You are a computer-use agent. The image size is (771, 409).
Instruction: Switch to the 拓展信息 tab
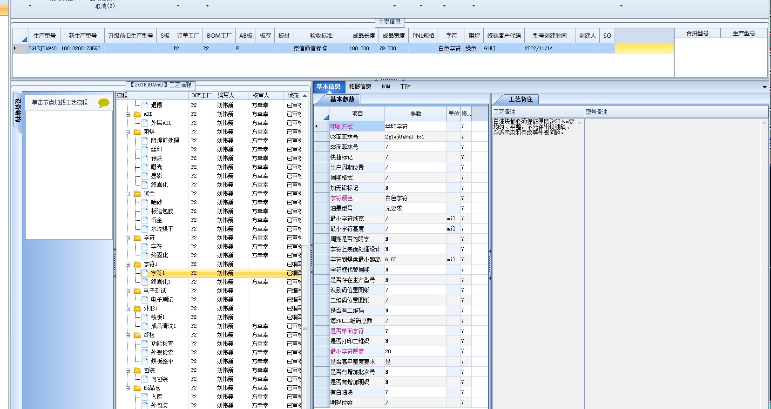(x=360, y=86)
